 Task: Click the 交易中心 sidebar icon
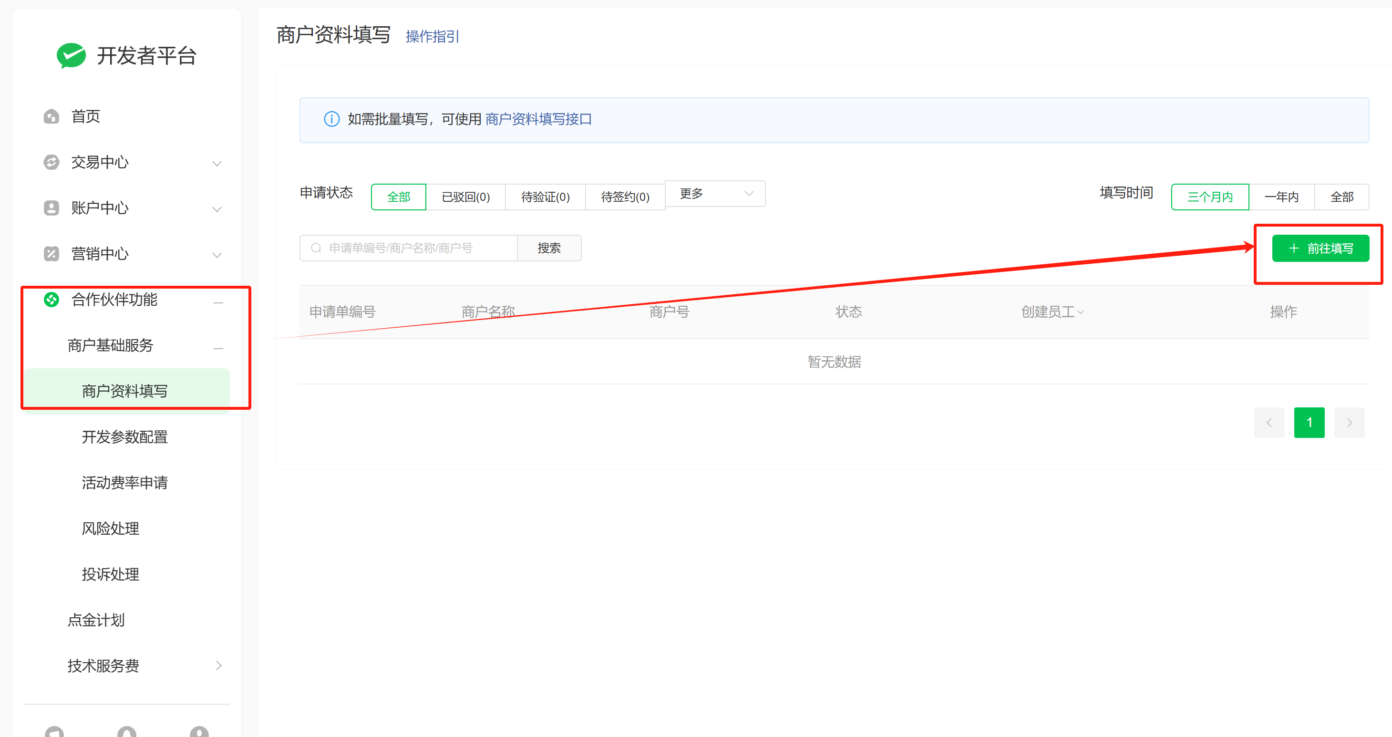tap(52, 162)
